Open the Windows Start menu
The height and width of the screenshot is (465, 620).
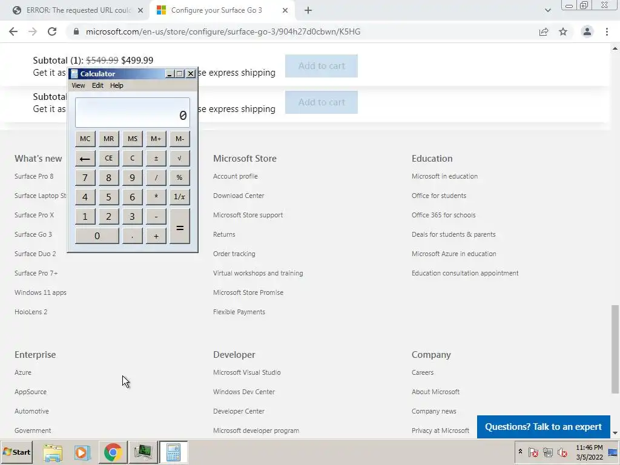pos(16,452)
